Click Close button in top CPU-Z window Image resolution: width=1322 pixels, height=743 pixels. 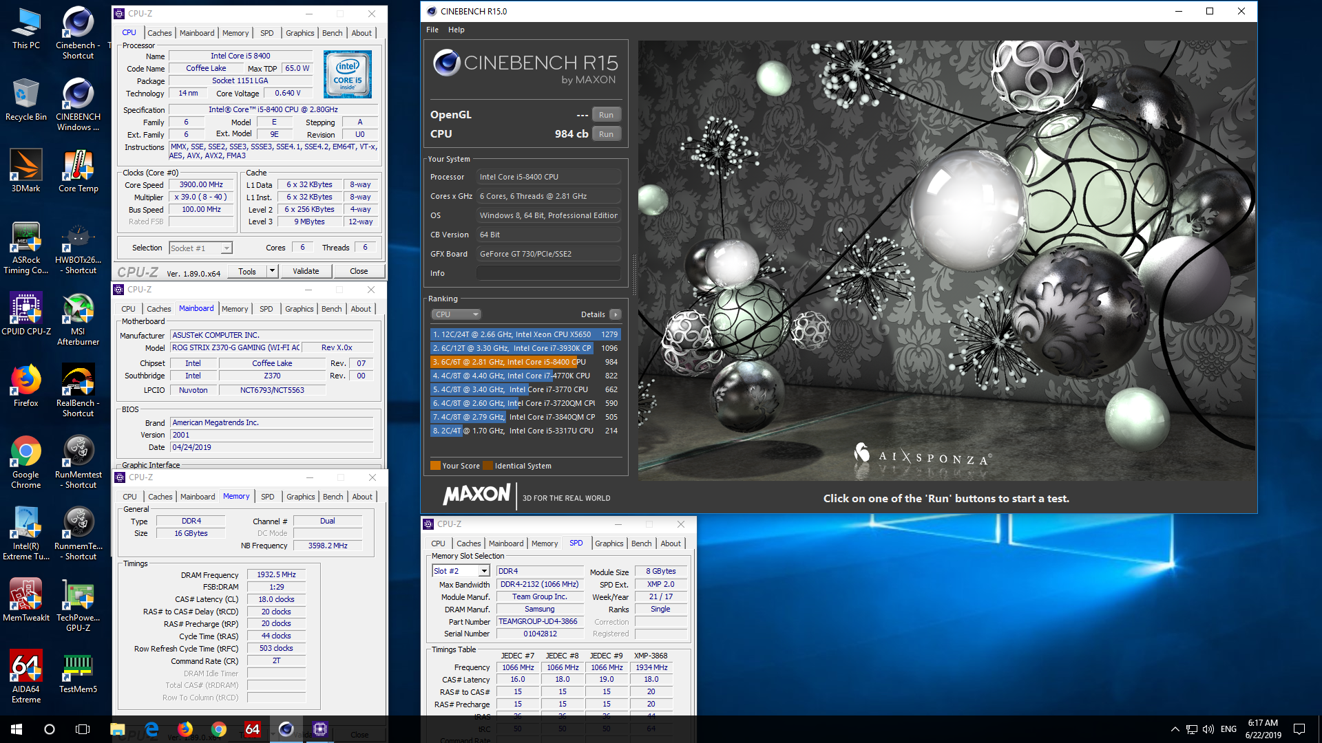click(x=359, y=271)
